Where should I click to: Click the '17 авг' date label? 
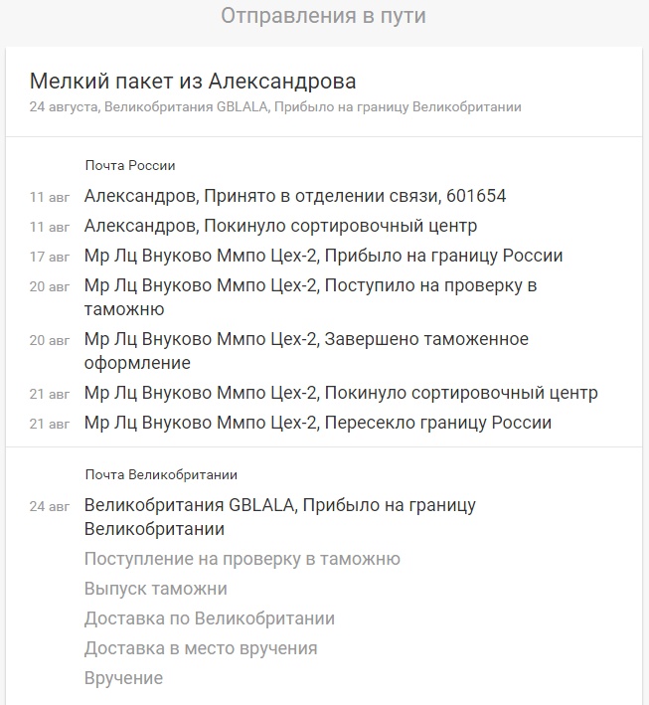[x=50, y=257]
